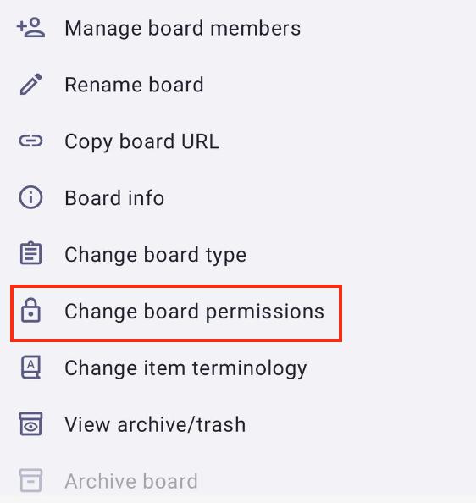Click the padlock icon for permissions
Screen dimensions: 476x503
[x=30, y=311]
